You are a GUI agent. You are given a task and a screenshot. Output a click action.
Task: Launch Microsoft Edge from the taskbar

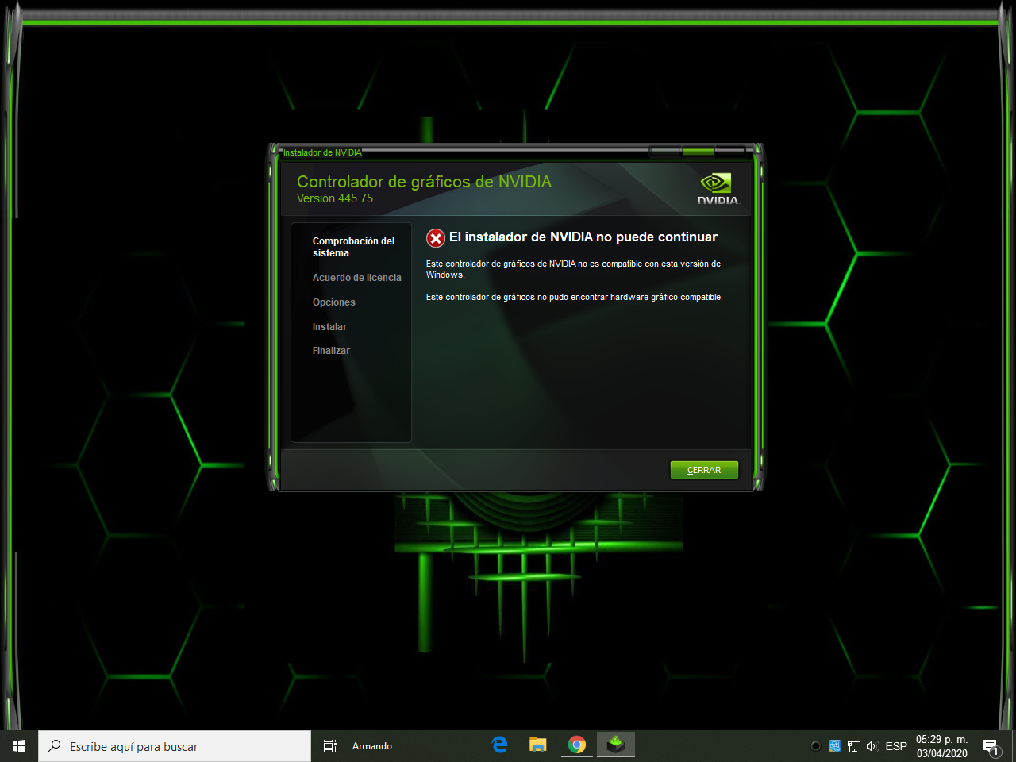pyautogui.click(x=499, y=745)
